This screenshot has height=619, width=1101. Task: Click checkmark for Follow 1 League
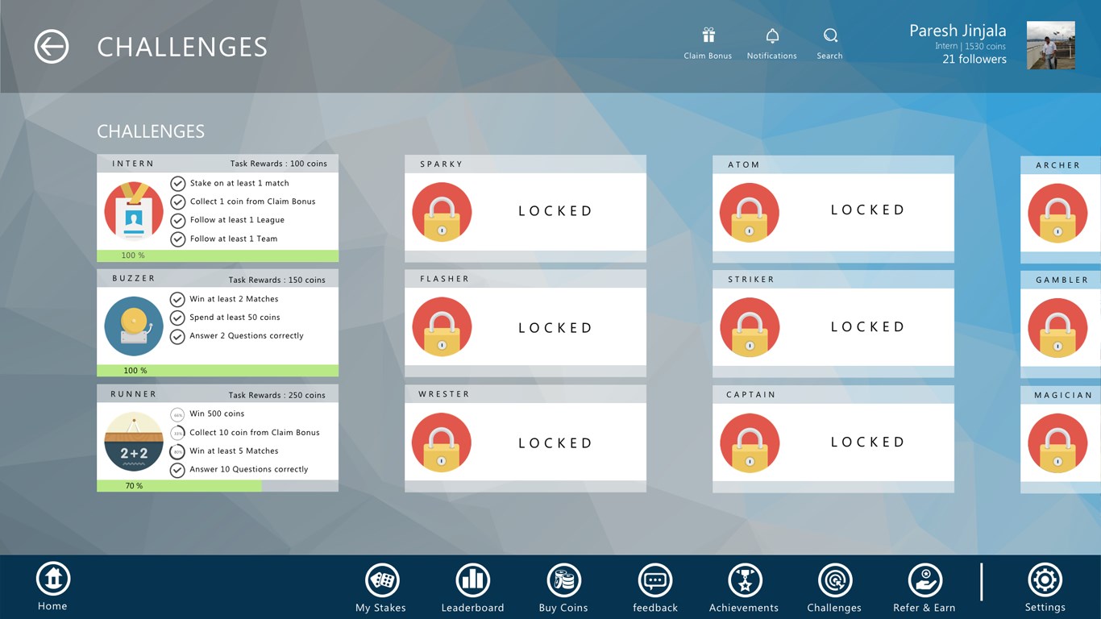tap(178, 221)
